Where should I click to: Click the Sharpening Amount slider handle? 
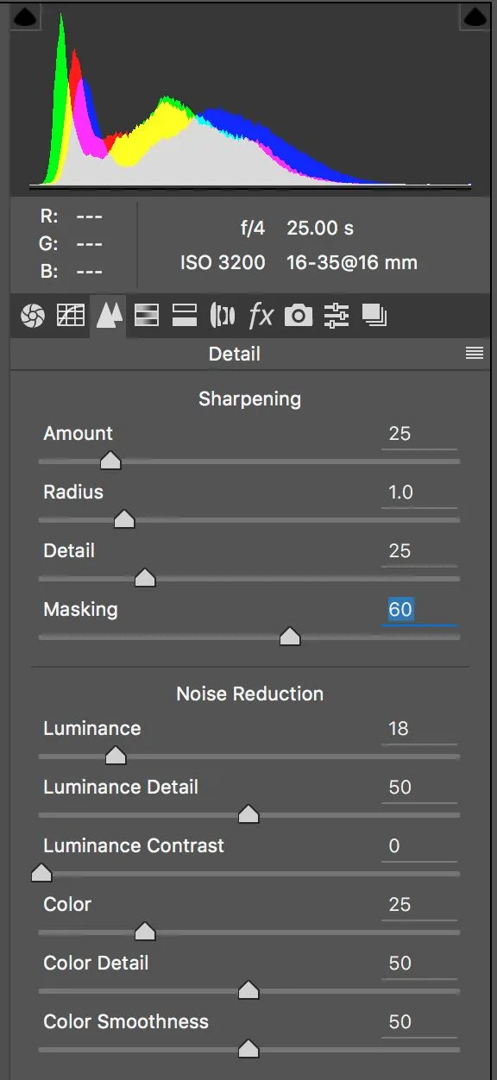pyautogui.click(x=110, y=462)
